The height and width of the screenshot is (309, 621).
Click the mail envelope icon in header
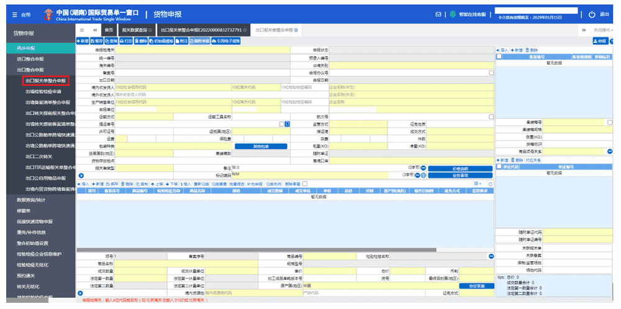click(x=438, y=14)
